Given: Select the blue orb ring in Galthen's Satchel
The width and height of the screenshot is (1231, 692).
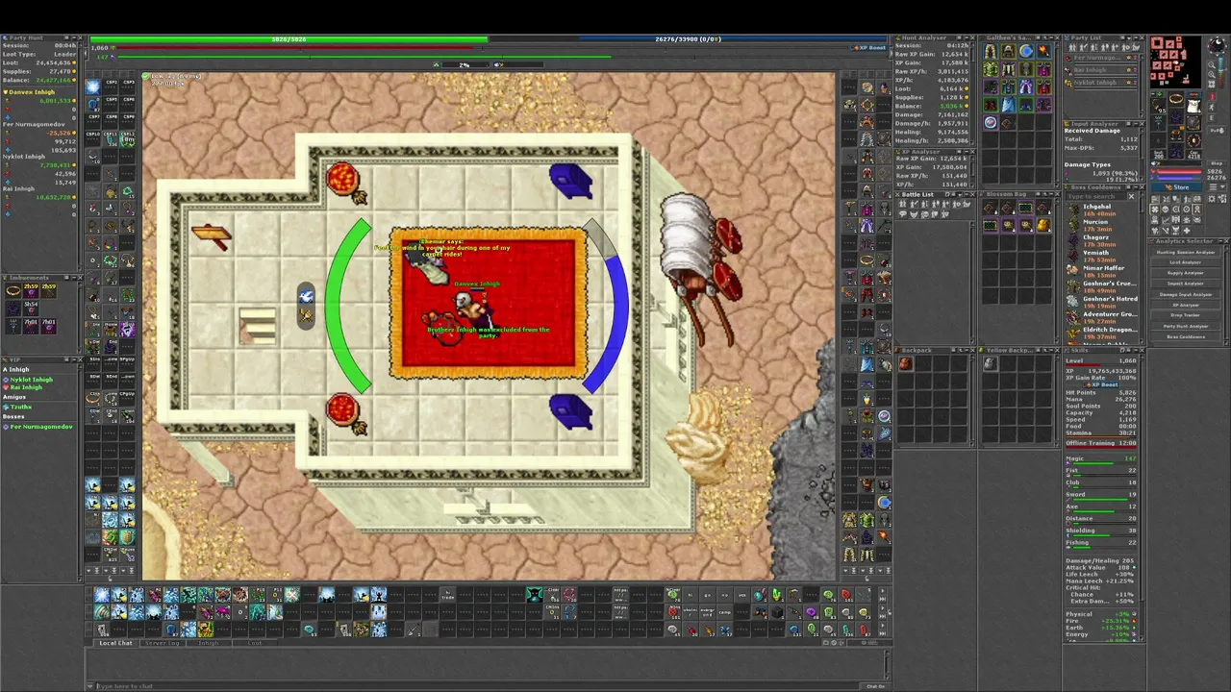Looking at the screenshot, I should (x=1026, y=51).
